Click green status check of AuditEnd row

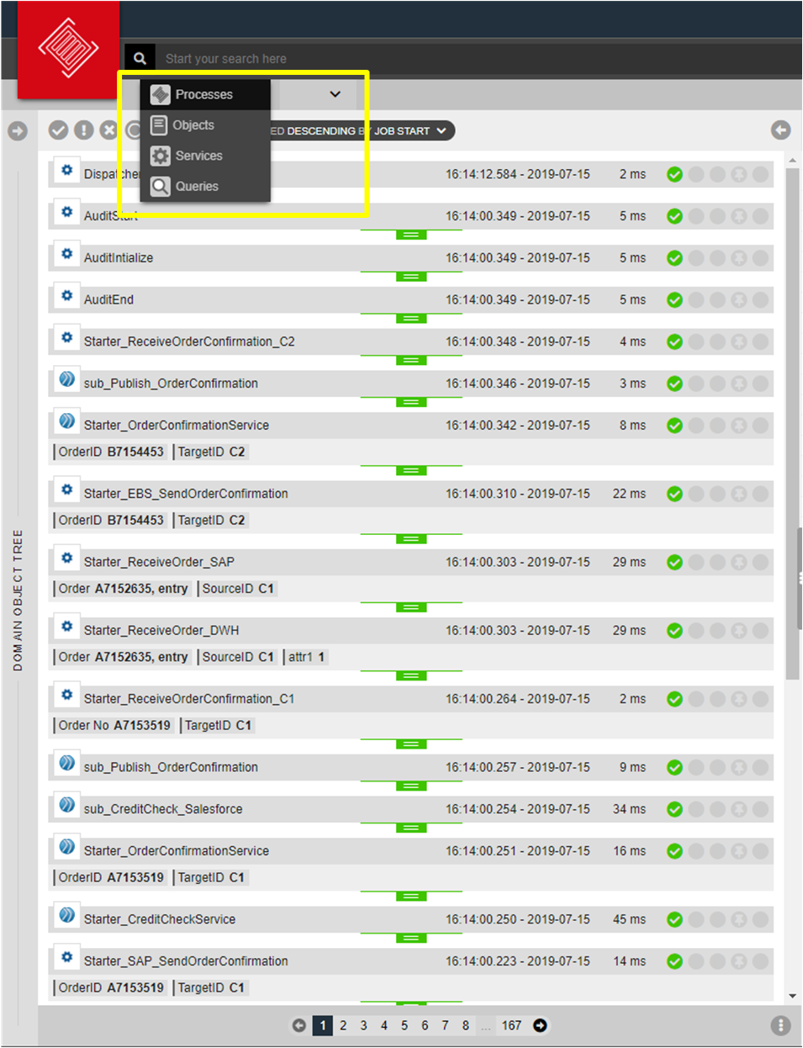[x=674, y=299]
